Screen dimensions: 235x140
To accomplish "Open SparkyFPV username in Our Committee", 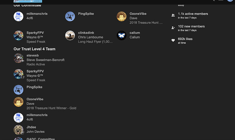I will click(35, 33).
